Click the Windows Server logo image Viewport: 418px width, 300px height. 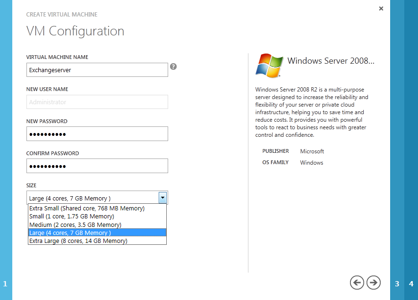pyautogui.click(x=269, y=65)
